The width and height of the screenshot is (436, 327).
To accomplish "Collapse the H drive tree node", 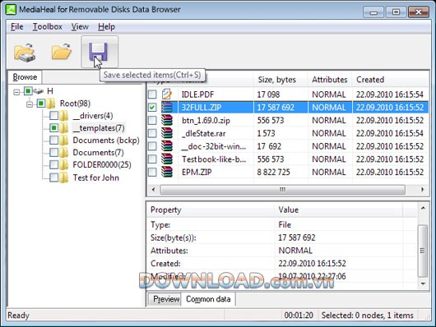I will [x=16, y=92].
